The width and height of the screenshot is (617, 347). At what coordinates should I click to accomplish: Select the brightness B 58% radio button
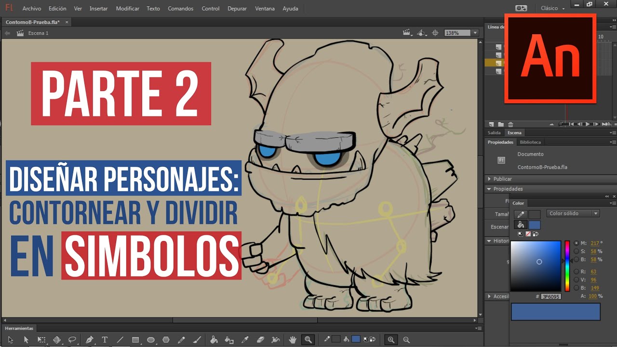pos(576,259)
